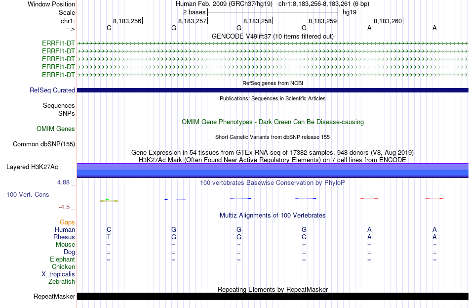Viewport: 469px width, 308px height.
Task: Click the hg19 label beside the scale bar
Action: point(350,12)
